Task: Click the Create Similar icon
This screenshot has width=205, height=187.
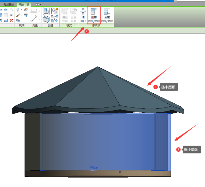Action: pyautogui.click(x=55, y=19)
